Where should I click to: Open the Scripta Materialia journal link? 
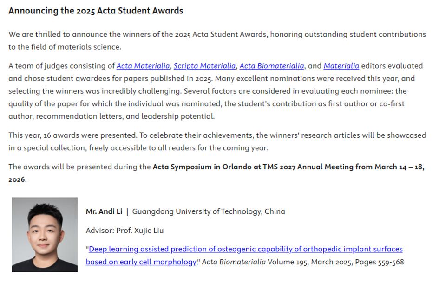point(204,66)
